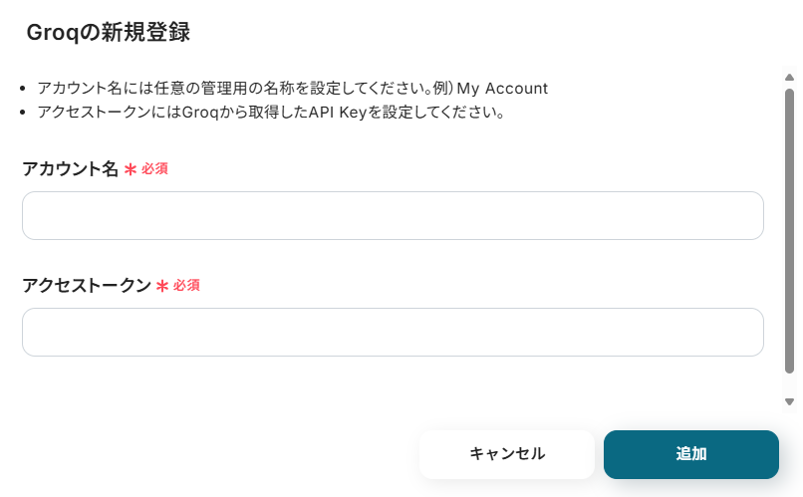Click the 必須 badge next to アカウント名
Image resolution: width=803 pixels, height=497 pixels.
[x=154, y=169]
